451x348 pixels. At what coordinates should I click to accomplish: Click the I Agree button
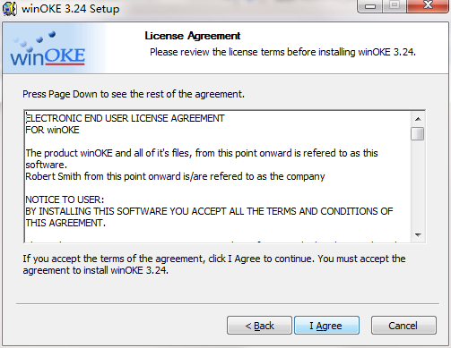[326, 326]
